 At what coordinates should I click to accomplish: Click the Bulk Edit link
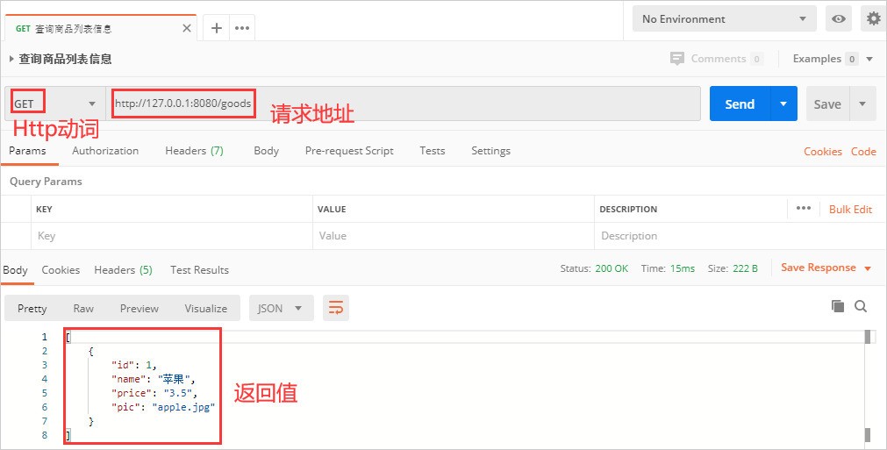850,209
